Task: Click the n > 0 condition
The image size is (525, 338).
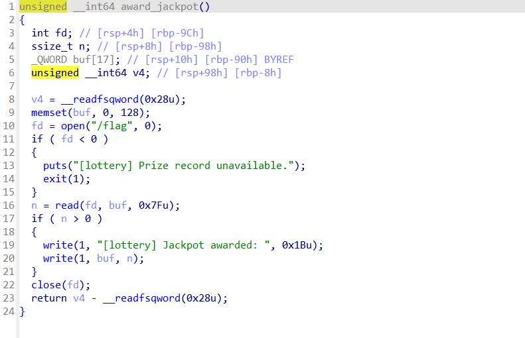Action: pos(76,219)
